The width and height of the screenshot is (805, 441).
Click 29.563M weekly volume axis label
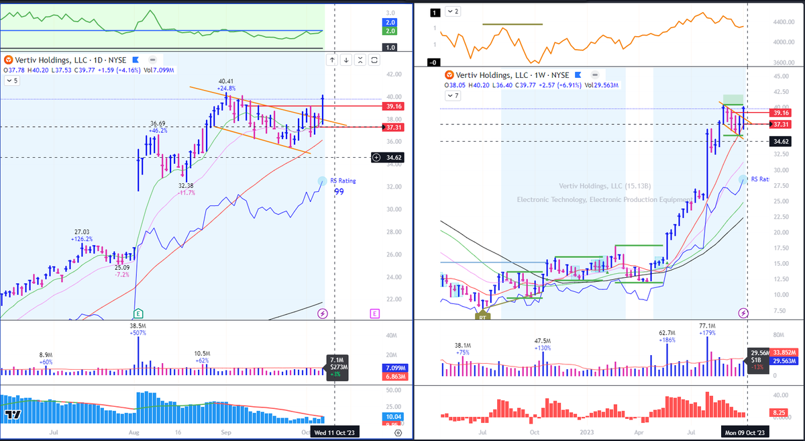784,360
